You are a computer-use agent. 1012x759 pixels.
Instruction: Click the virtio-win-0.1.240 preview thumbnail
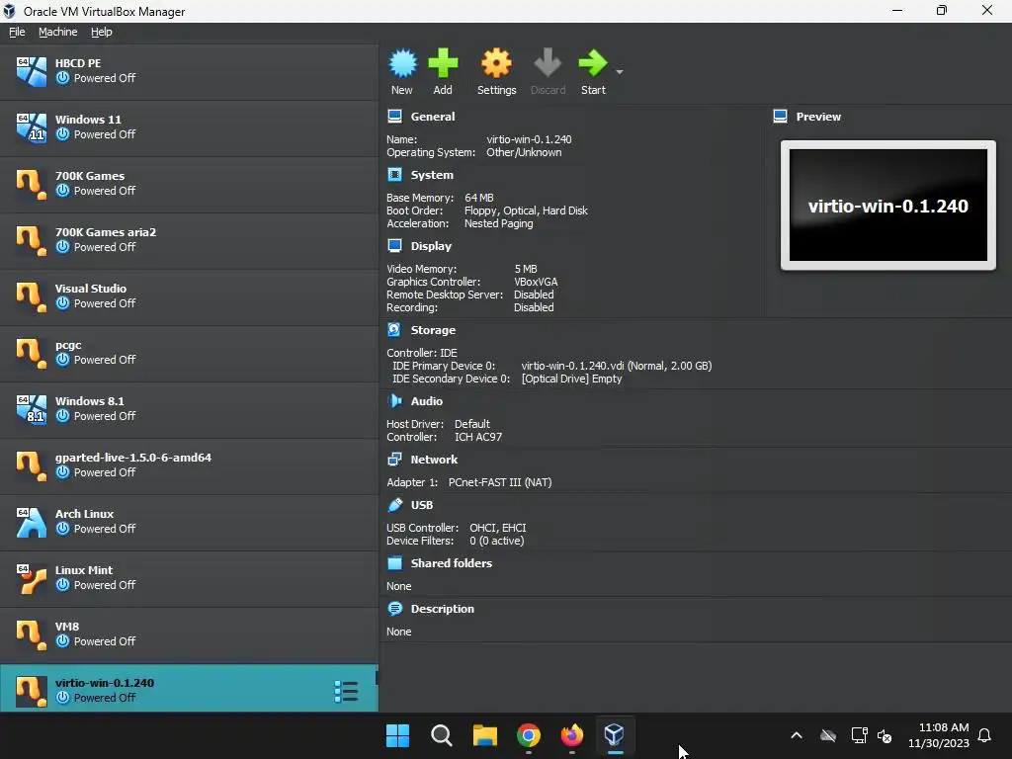888,206
